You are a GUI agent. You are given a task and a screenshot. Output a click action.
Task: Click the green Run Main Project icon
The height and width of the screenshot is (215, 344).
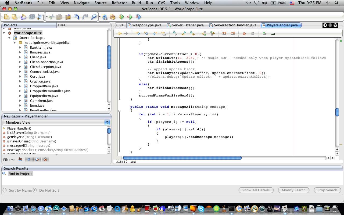click(x=121, y=17)
